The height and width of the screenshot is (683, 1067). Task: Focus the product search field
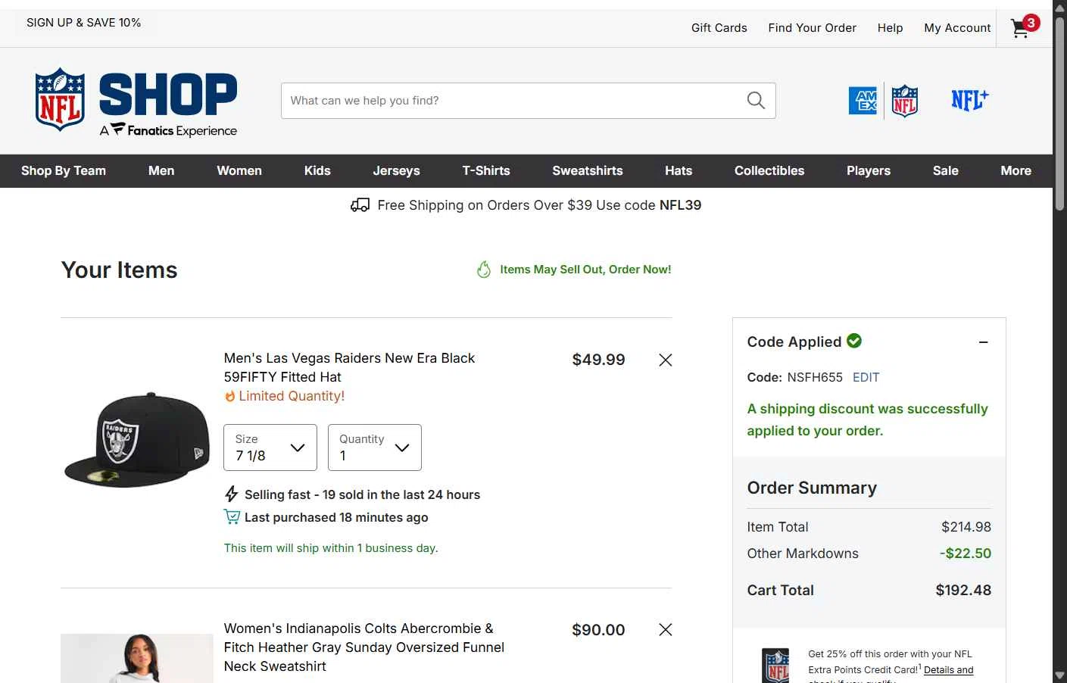[x=511, y=101]
